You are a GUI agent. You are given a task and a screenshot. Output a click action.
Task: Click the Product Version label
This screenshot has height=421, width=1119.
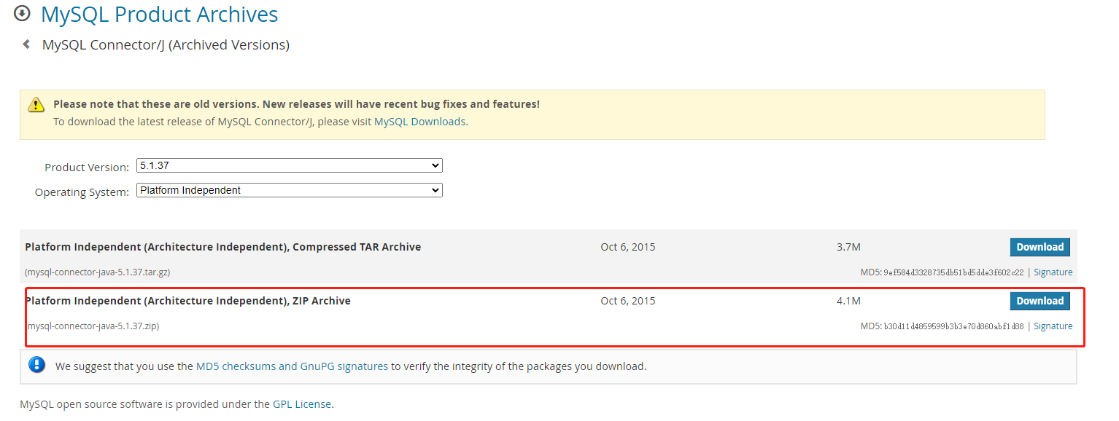(x=87, y=168)
